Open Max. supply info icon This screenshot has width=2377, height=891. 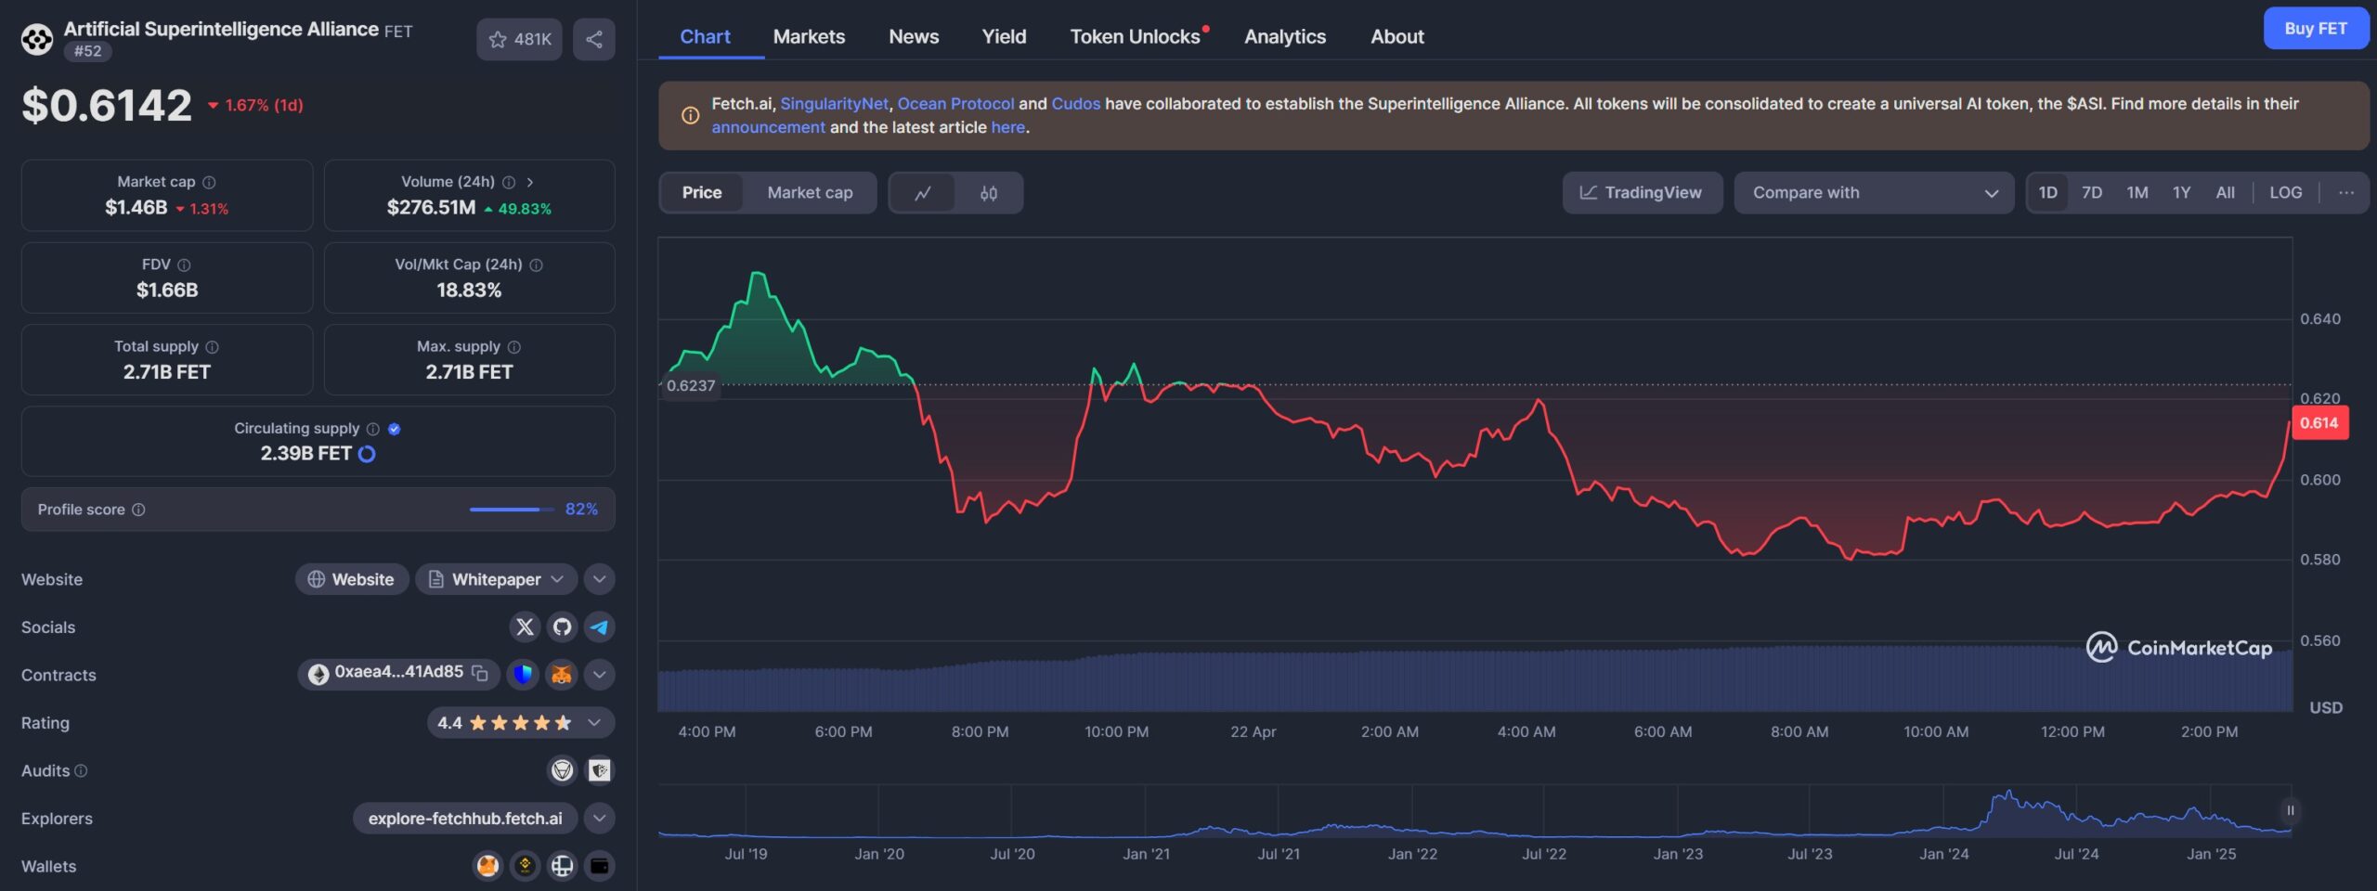(514, 346)
